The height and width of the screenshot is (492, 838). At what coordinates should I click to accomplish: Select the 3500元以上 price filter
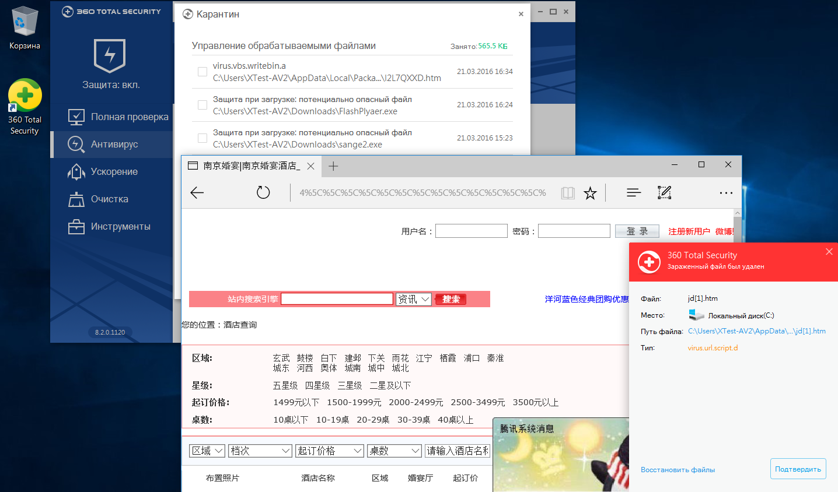536,402
